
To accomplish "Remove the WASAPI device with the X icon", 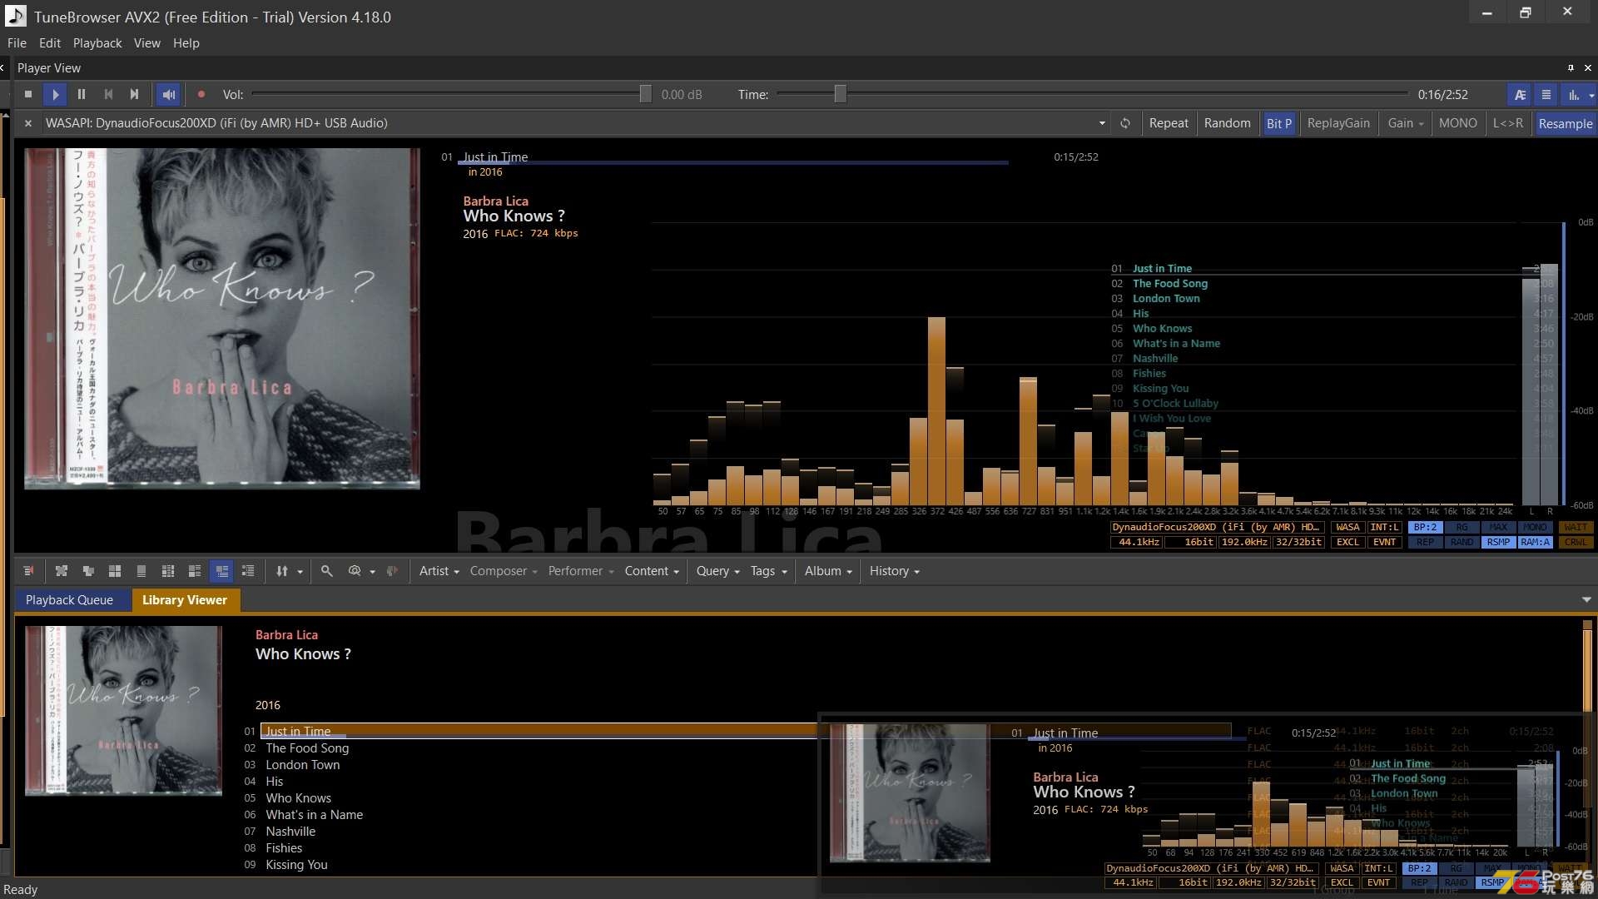I will pyautogui.click(x=28, y=123).
